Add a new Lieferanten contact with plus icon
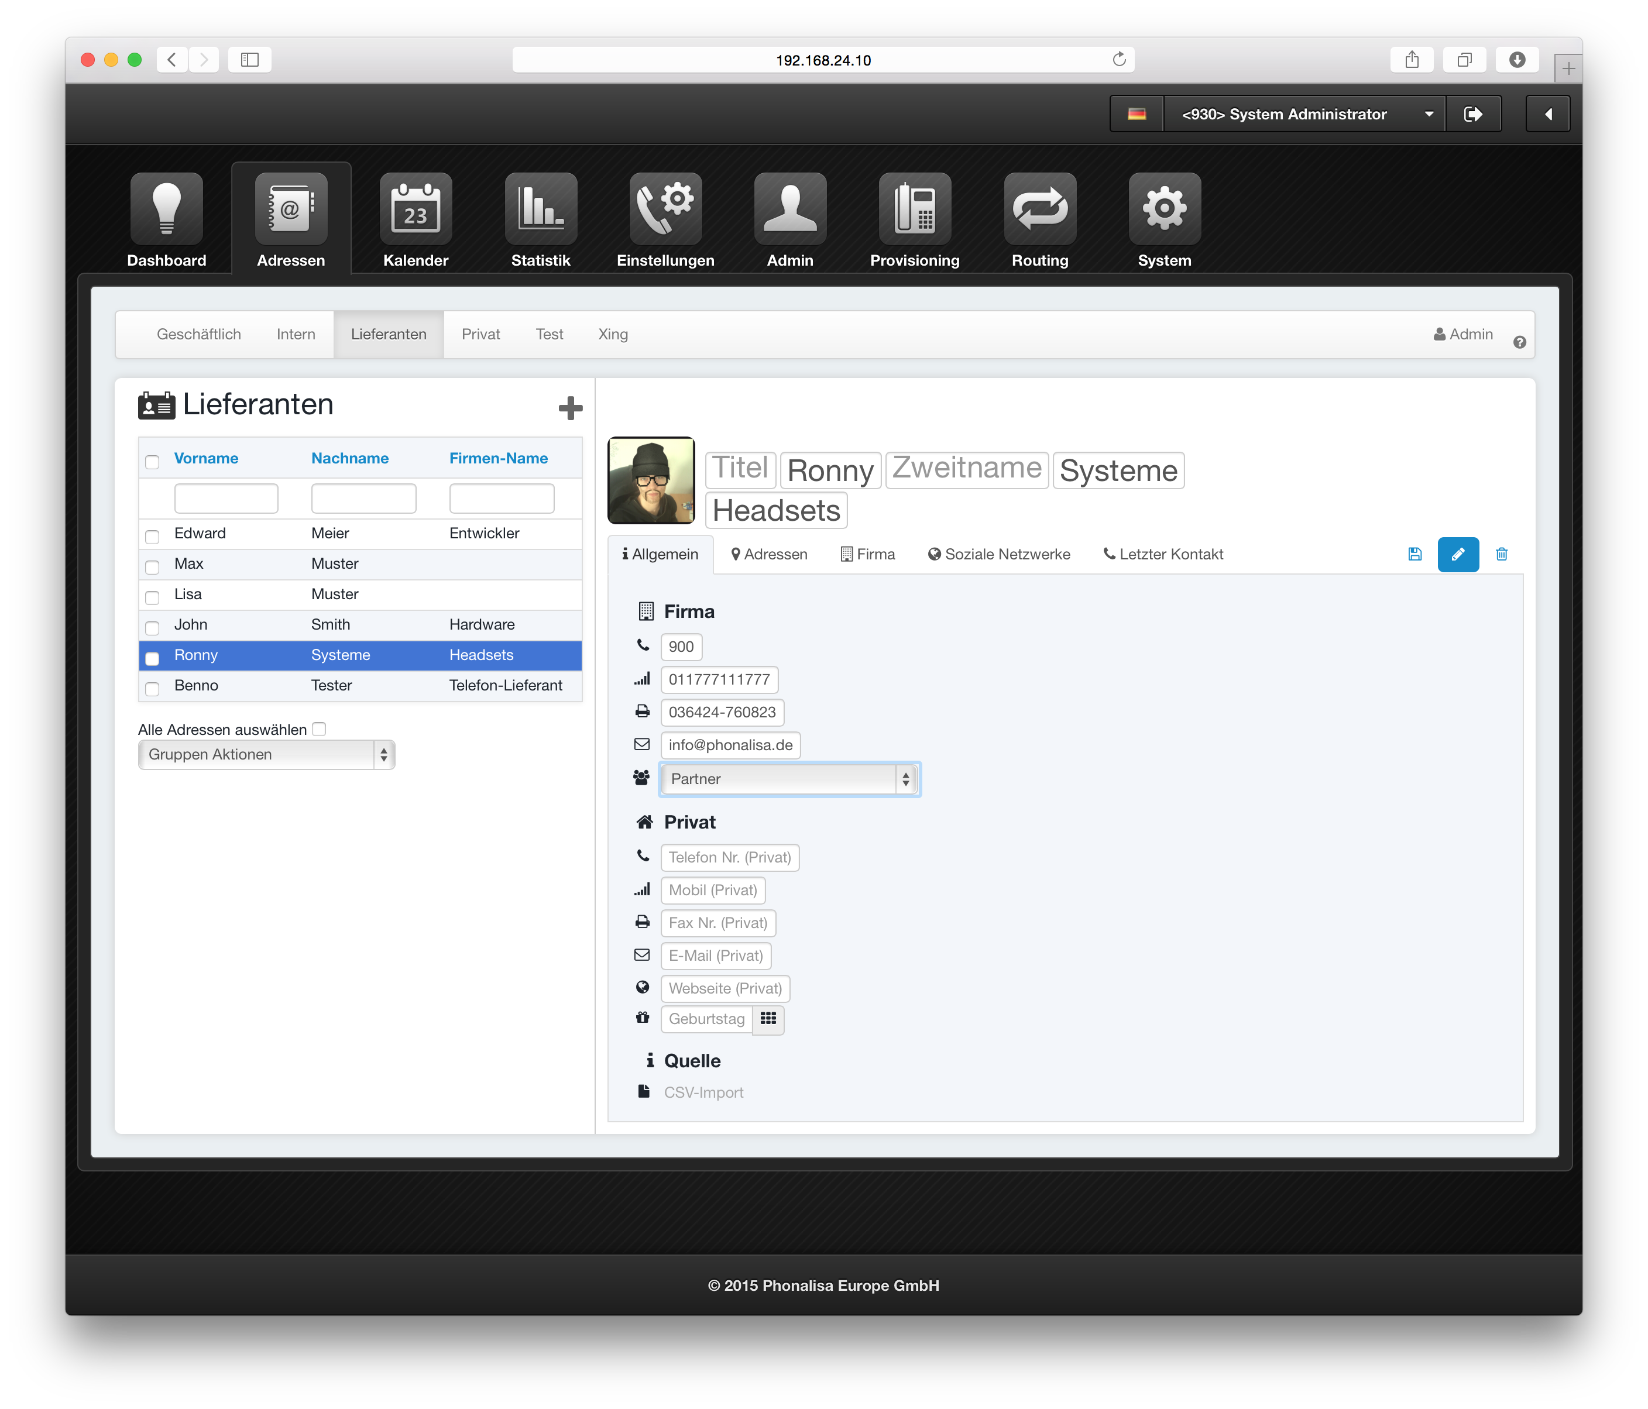The height and width of the screenshot is (1409, 1648). point(570,408)
